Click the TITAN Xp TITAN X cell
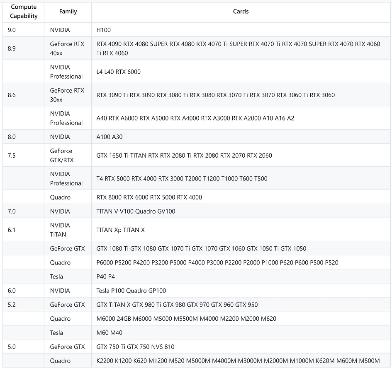The height and width of the screenshot is (370, 392). tap(241, 230)
